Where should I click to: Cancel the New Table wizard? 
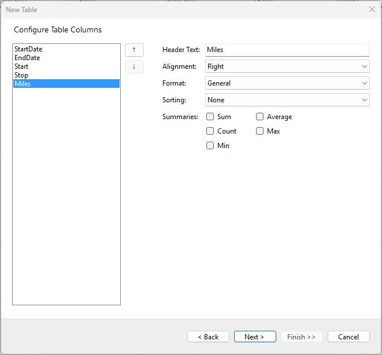(x=348, y=336)
